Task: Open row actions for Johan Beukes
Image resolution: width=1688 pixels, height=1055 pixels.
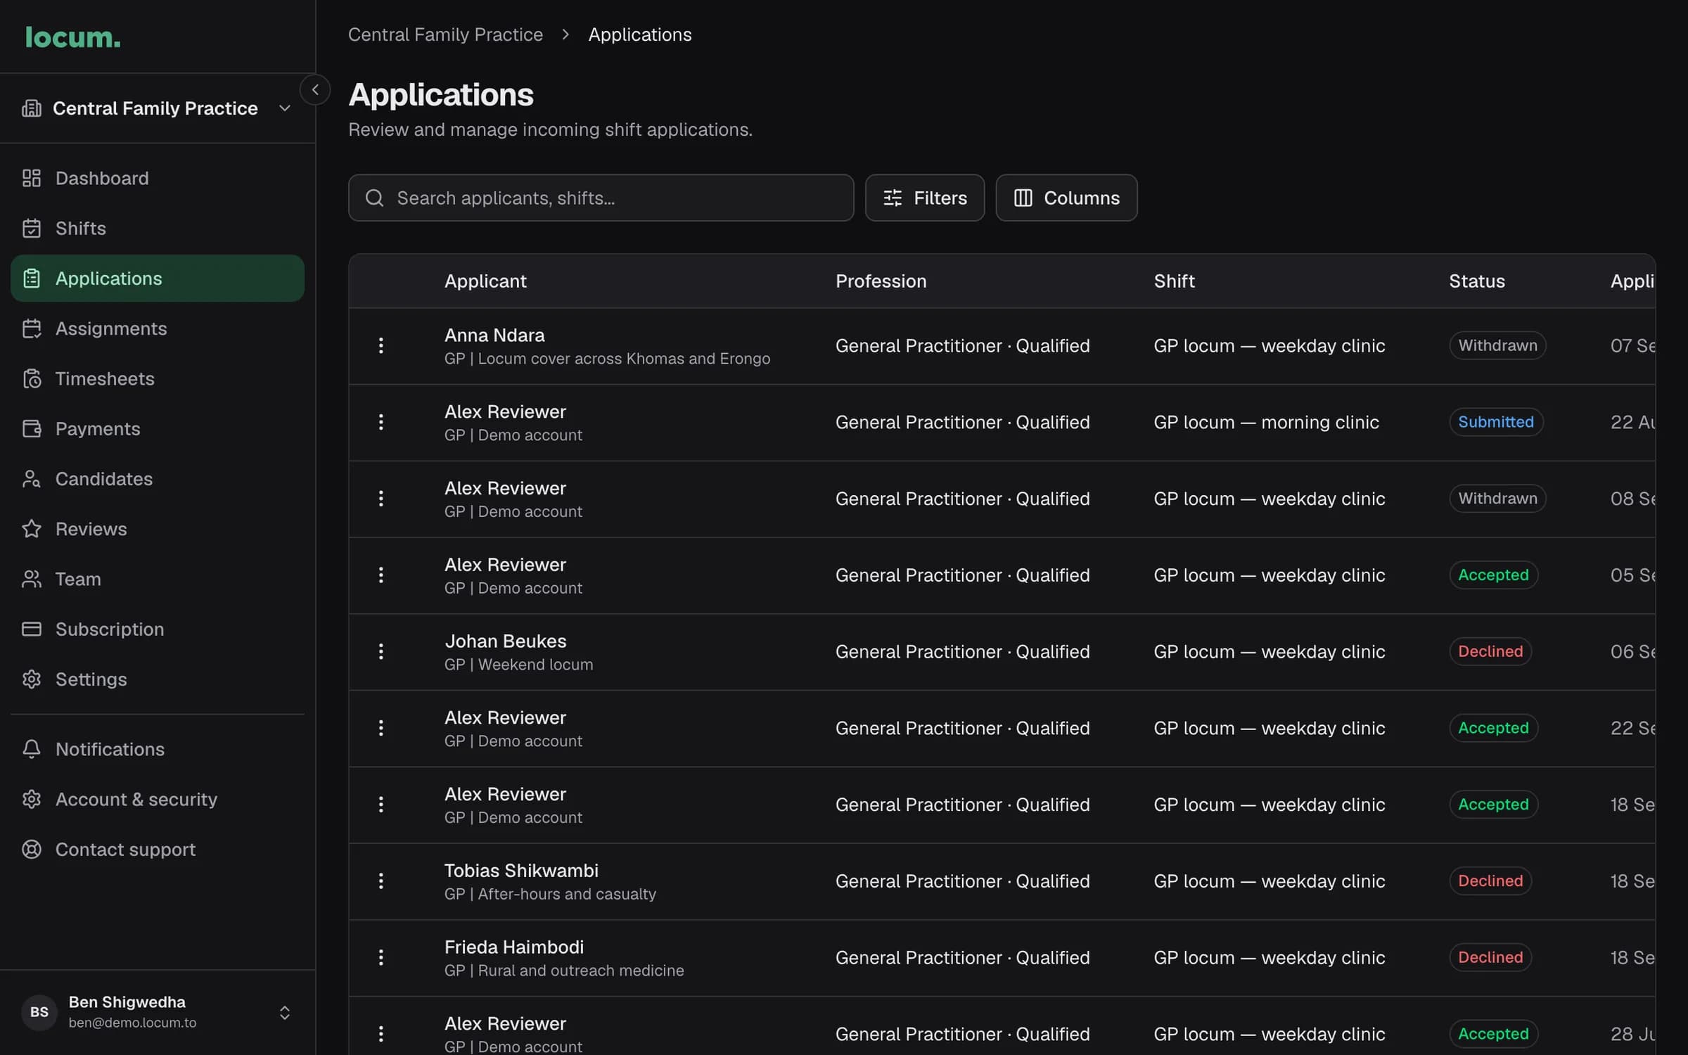Action: (x=381, y=651)
